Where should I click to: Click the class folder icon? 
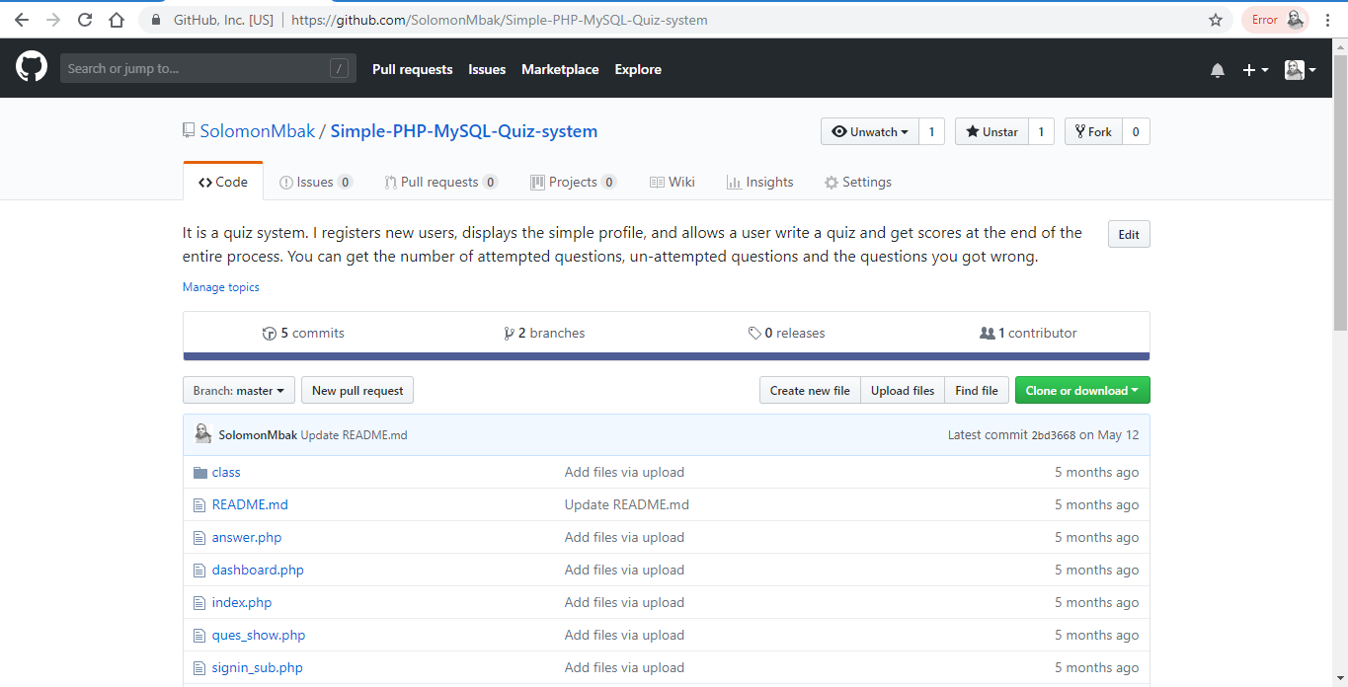click(x=200, y=473)
